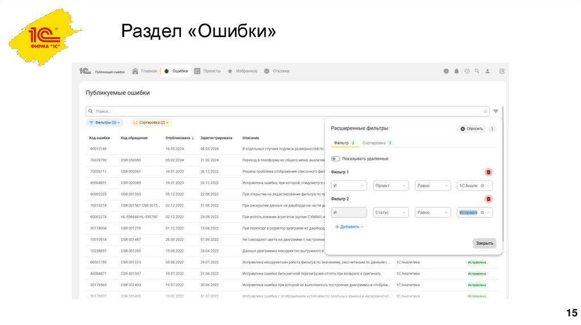Open the user profile icon

[487, 71]
